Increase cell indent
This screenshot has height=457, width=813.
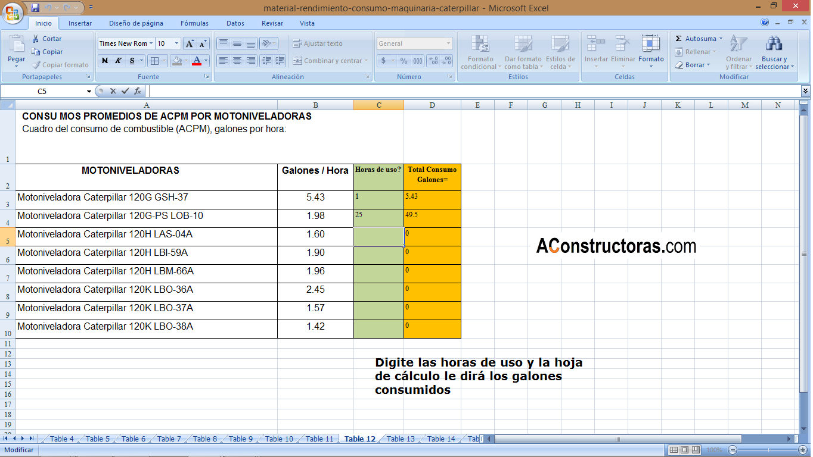(x=280, y=61)
